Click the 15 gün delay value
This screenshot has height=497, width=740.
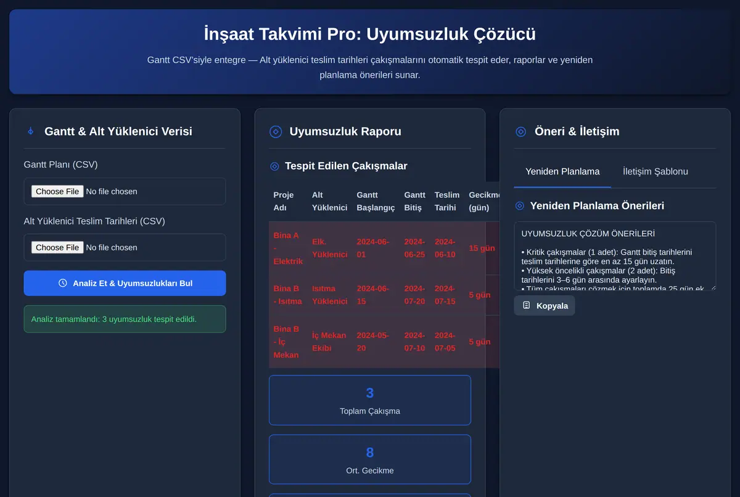click(x=482, y=248)
